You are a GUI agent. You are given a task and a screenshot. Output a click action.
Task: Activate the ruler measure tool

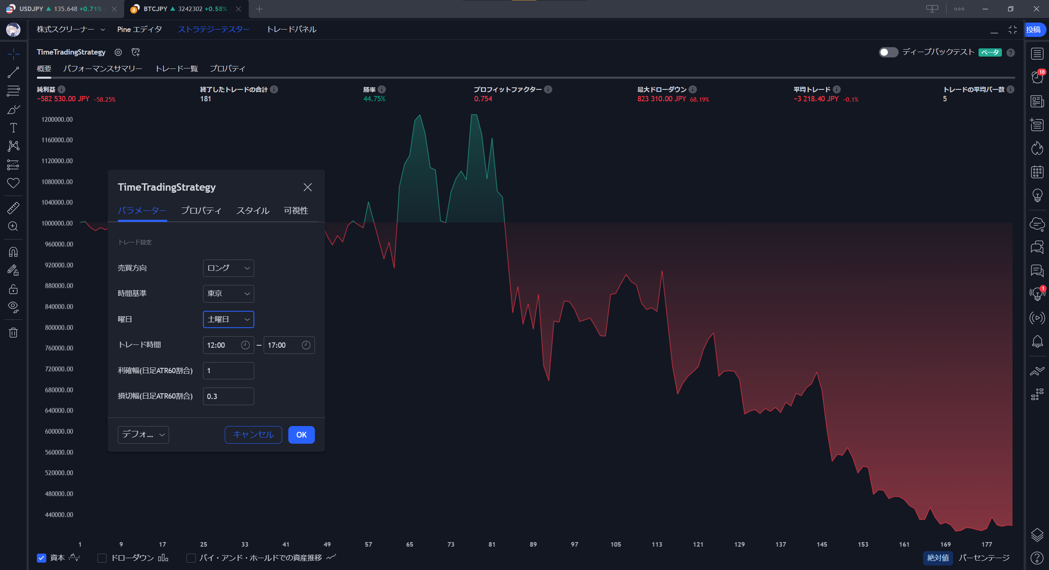13,208
